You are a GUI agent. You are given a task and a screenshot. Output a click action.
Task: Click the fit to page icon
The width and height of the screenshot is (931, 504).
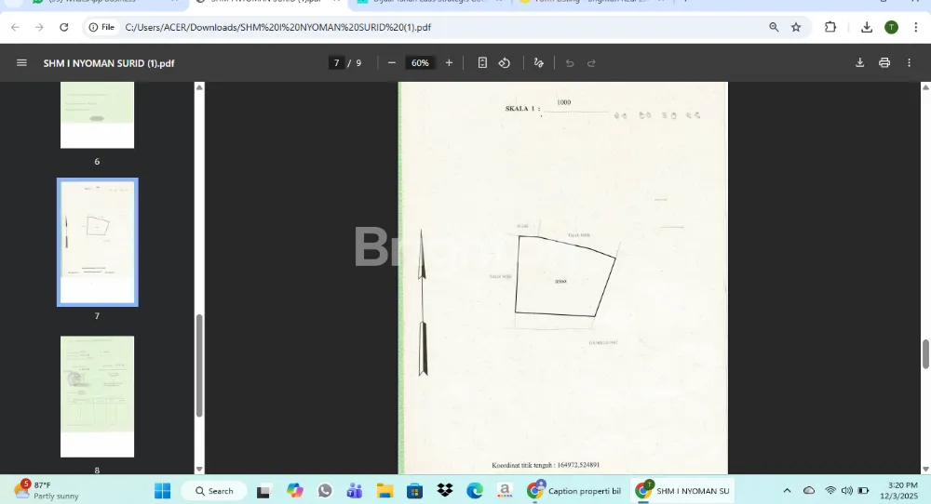pos(482,63)
